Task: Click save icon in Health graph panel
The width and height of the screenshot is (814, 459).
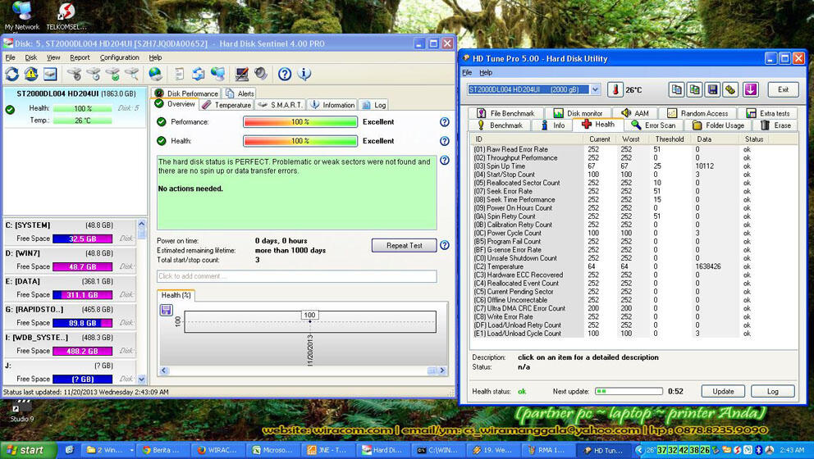Action: point(166,310)
